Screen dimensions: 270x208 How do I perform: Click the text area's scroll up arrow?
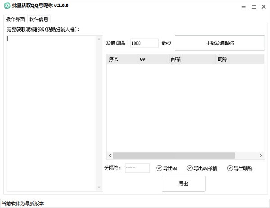[x=99, y=39]
